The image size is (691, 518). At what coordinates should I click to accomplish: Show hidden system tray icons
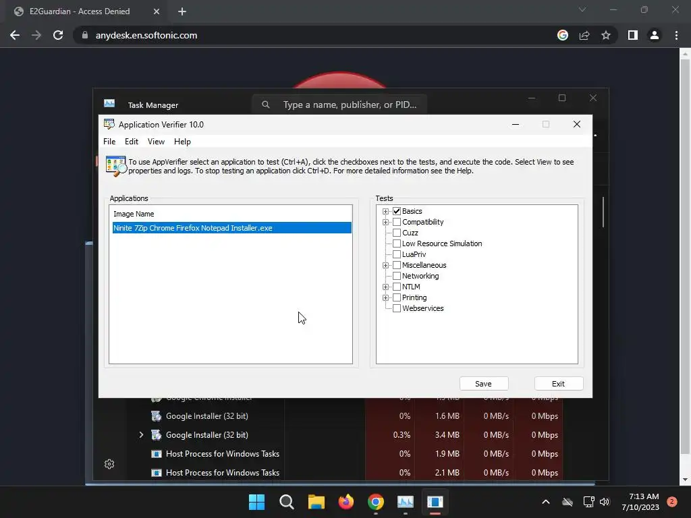click(545, 502)
